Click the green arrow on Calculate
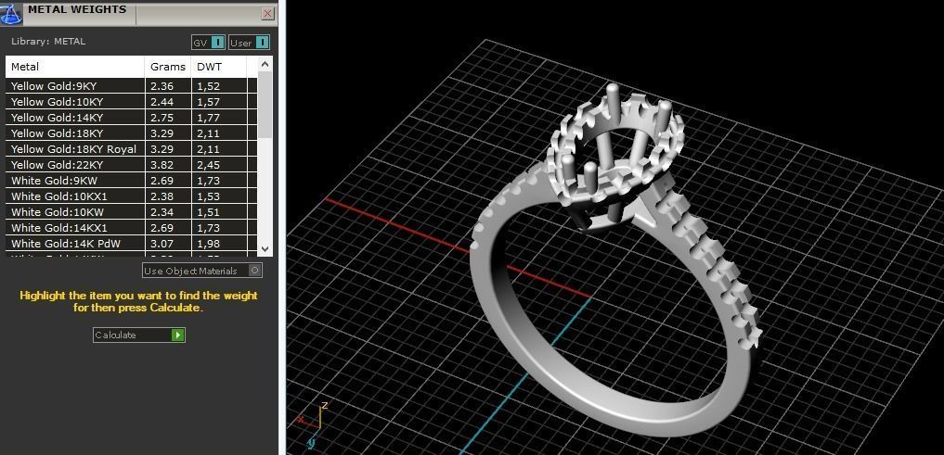944x455 pixels. [177, 335]
